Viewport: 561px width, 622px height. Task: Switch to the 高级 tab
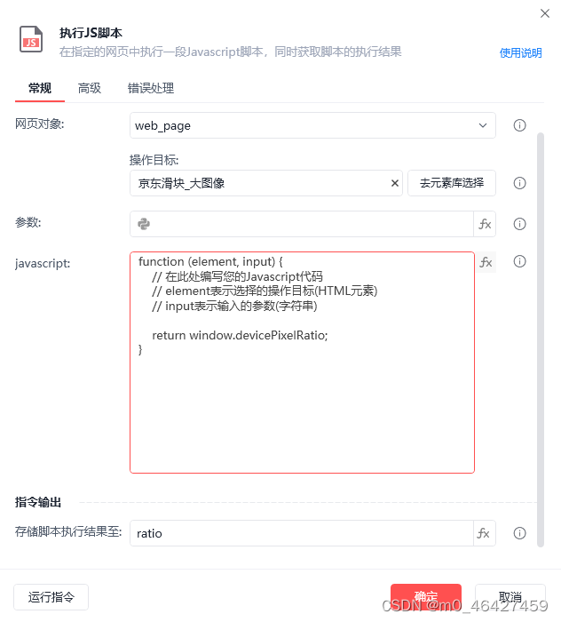click(x=90, y=88)
